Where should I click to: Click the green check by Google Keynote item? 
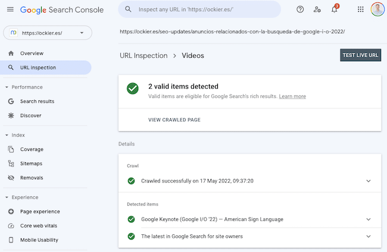tap(132, 219)
